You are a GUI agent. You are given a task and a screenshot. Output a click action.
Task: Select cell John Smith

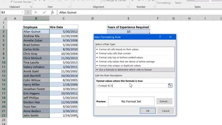pyautogui.click(x=36, y=115)
